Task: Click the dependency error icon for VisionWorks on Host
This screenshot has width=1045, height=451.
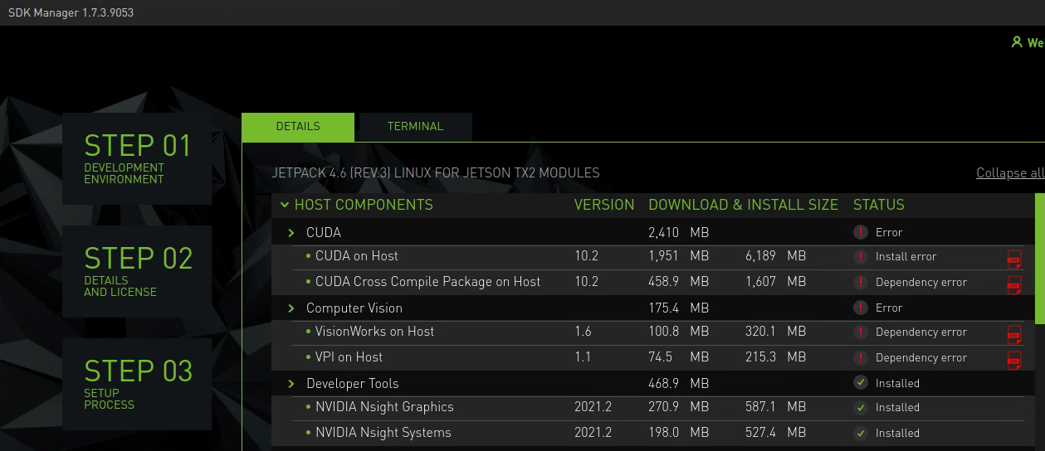Action: coord(861,332)
